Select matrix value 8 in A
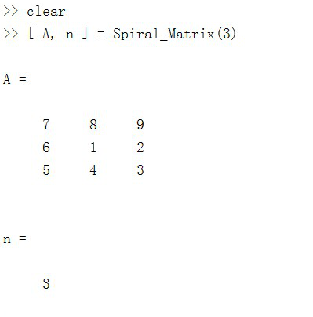Screen dimensions: 313x317 click(93, 124)
